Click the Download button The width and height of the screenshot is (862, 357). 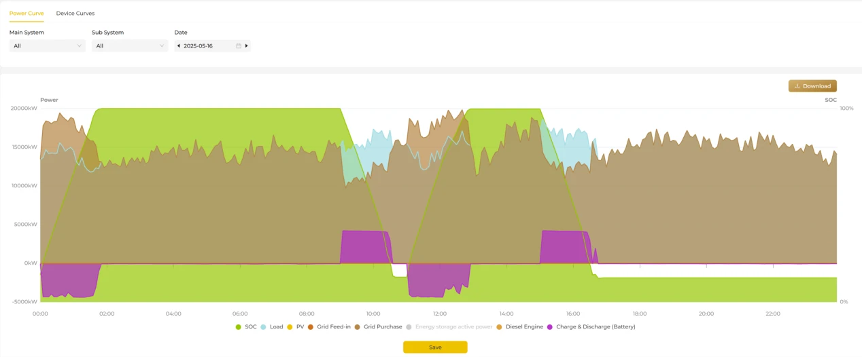[812, 86]
